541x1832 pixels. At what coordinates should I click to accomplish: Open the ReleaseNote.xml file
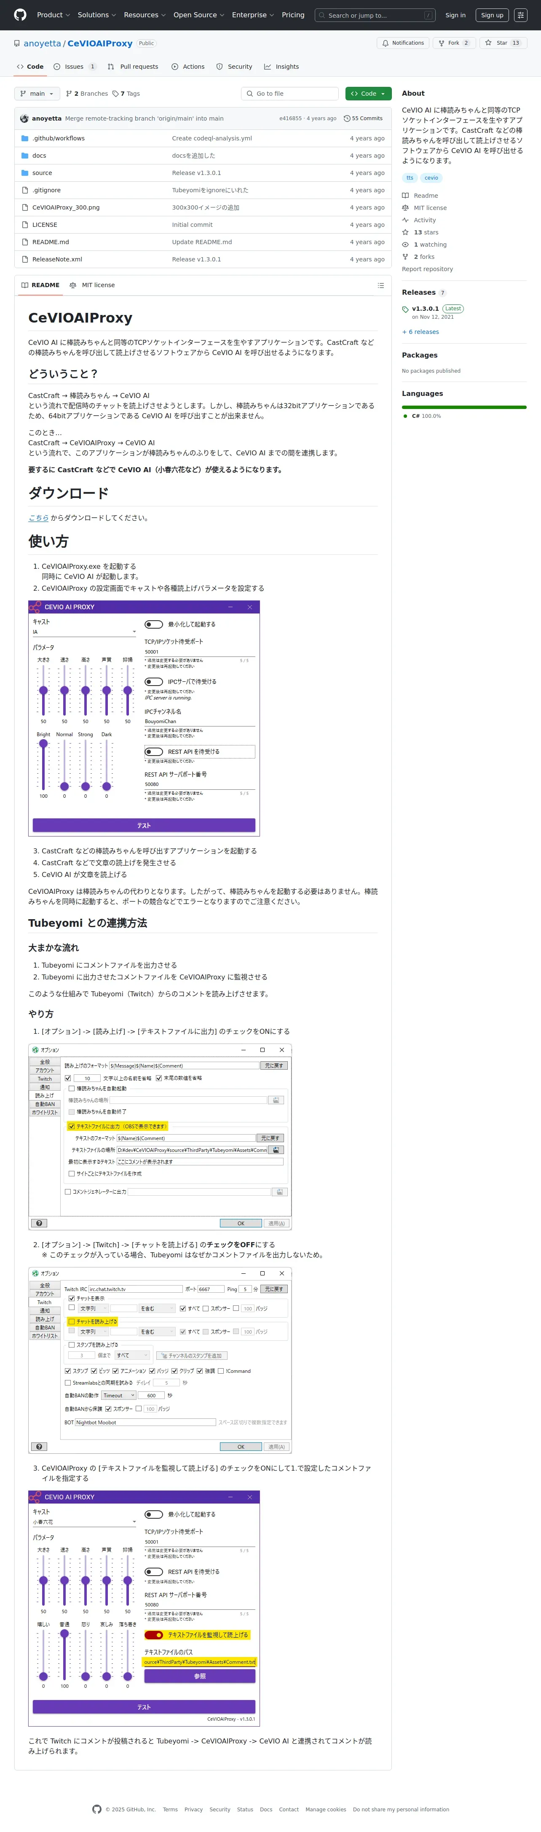[57, 260]
